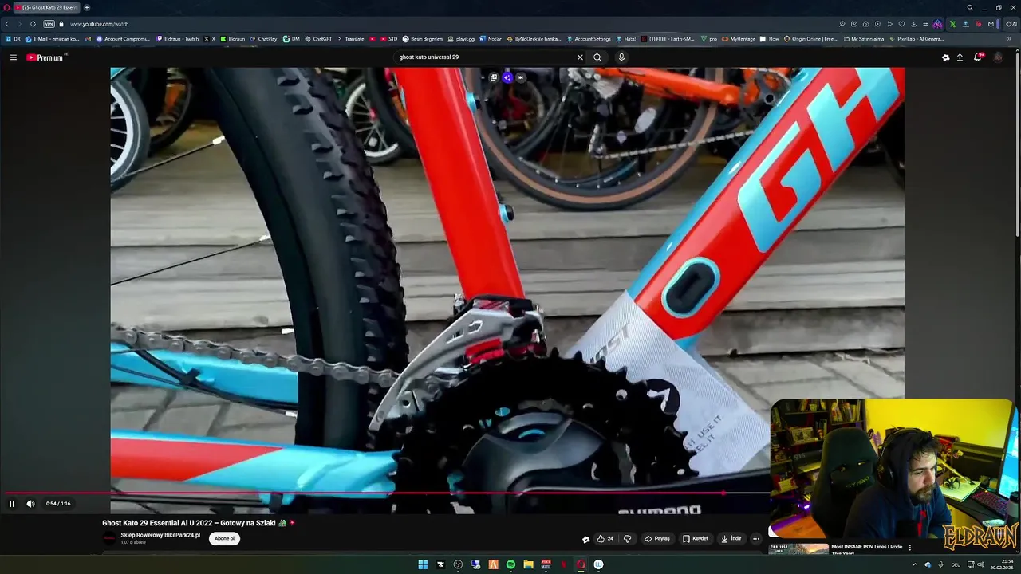Open the YouTube create upload icon
Screen dimensions: 1021x574
[x=960, y=57]
